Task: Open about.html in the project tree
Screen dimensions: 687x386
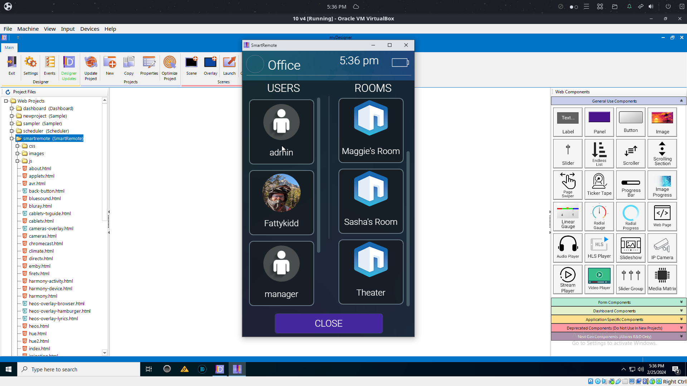Action: point(40,169)
